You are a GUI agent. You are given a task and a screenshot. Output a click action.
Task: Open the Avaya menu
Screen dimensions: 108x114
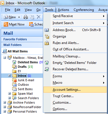click(103, 10)
